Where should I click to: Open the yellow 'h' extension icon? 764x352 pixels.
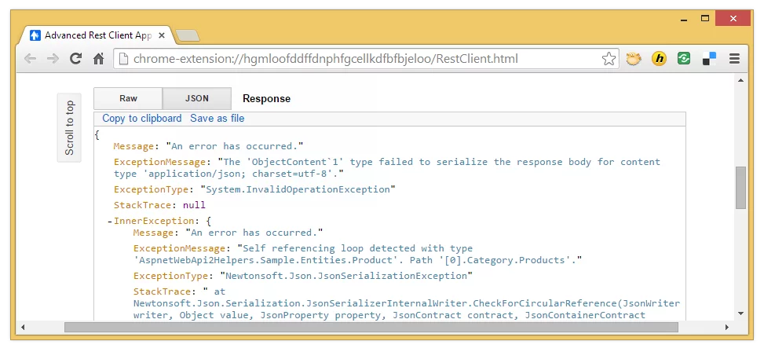click(659, 59)
